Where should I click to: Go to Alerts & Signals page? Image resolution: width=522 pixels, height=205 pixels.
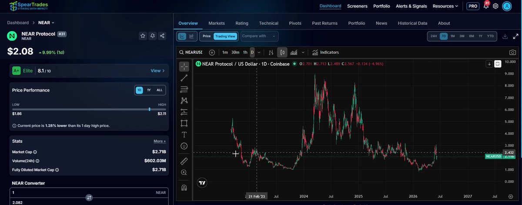[411, 6]
